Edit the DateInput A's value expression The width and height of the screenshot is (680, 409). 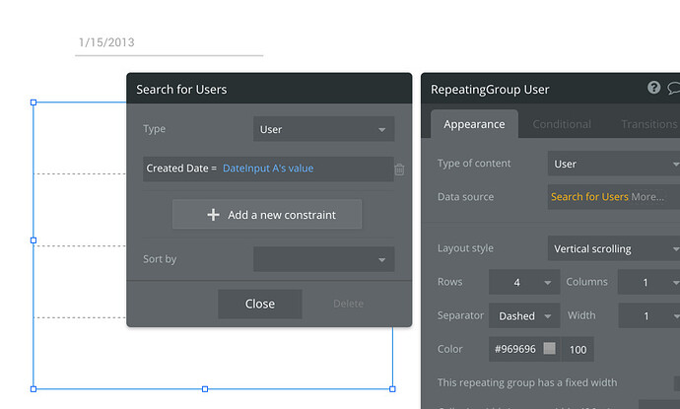(268, 169)
